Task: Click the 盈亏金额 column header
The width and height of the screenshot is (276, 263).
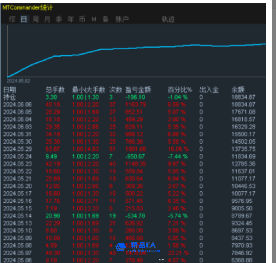Action: tap(138, 90)
